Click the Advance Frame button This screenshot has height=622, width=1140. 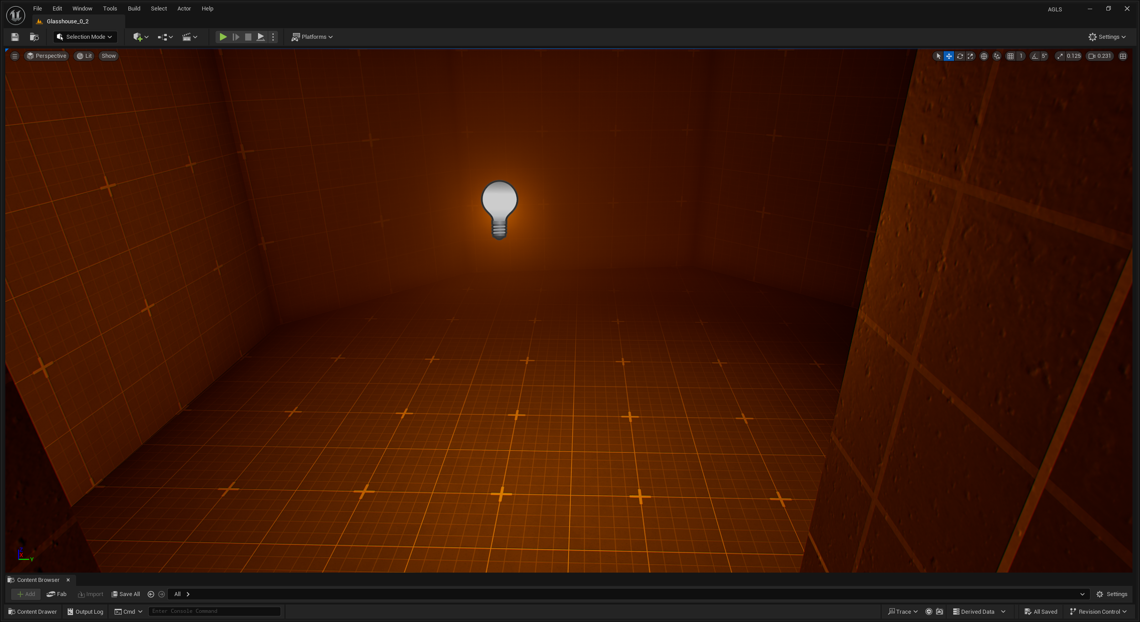236,37
